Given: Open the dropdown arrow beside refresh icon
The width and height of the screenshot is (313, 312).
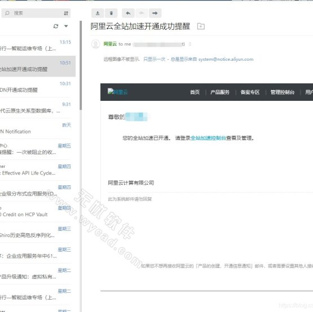Looking at the screenshot, I should click(x=66, y=26).
